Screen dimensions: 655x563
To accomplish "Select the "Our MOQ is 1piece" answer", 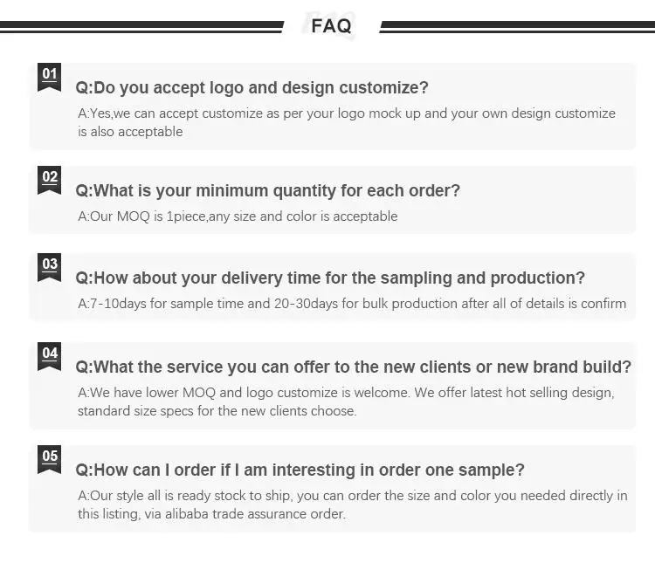I will click(238, 216).
